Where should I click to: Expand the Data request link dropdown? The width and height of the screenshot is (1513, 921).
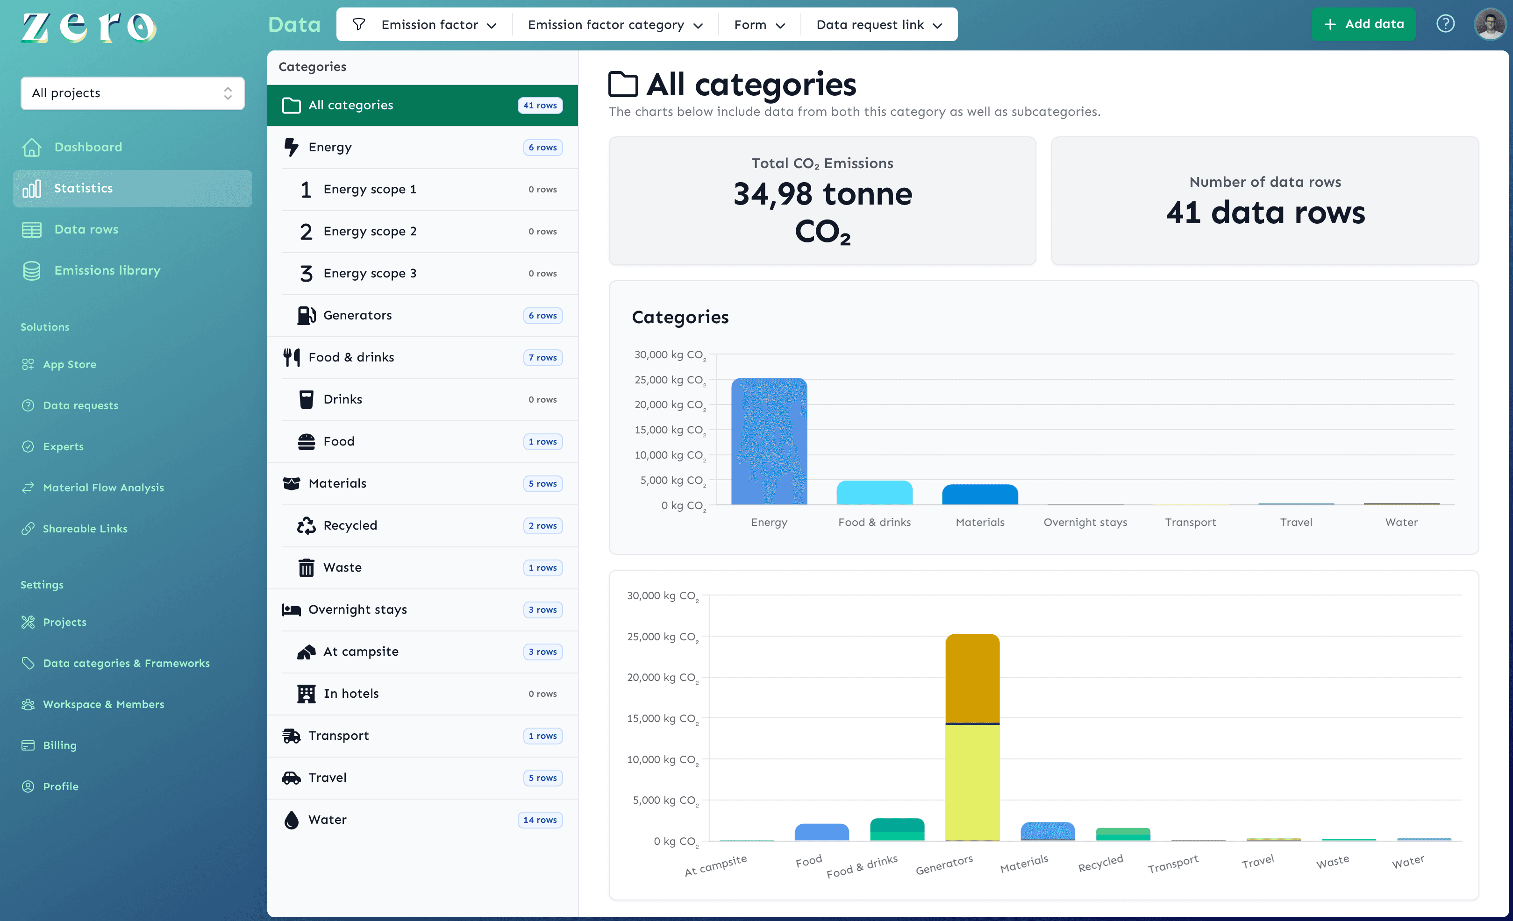pos(878,25)
